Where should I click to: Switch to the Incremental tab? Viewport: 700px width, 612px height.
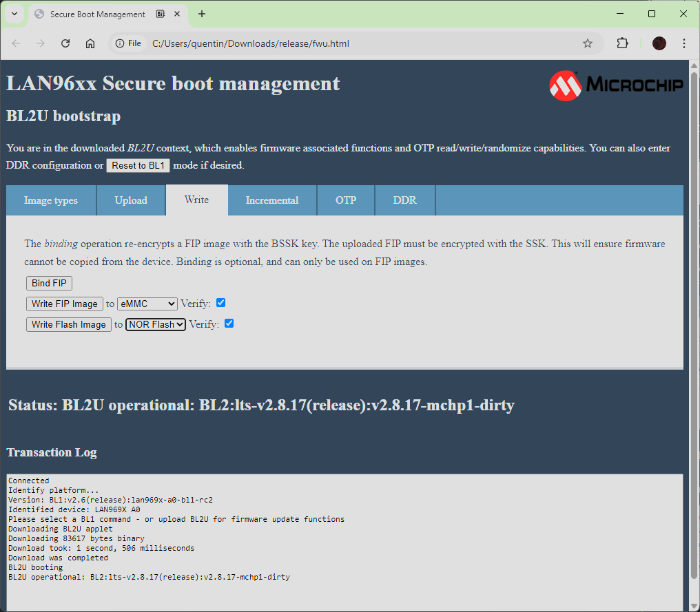(272, 200)
